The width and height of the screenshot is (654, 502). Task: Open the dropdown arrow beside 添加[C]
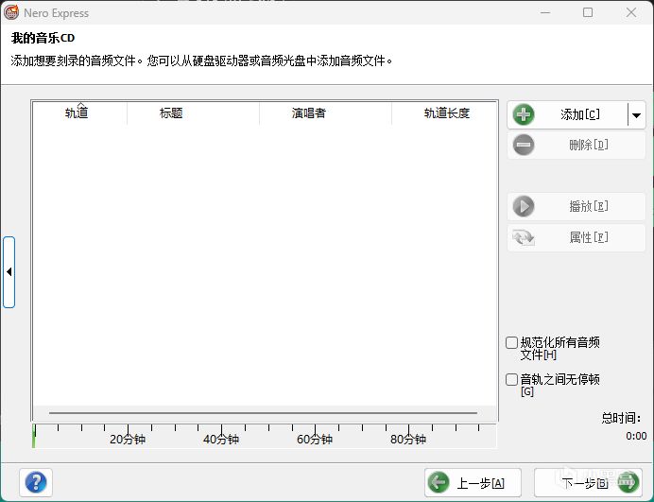(x=636, y=114)
